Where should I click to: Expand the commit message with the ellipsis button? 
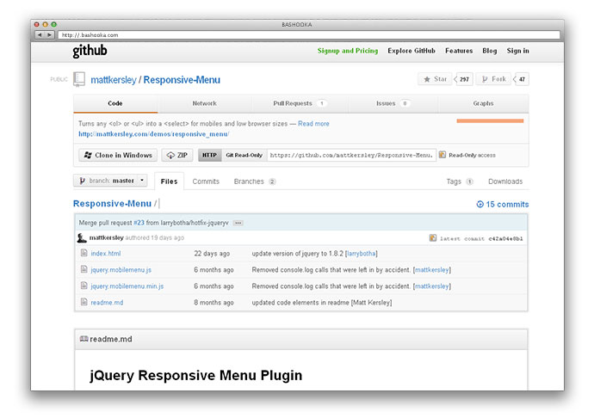238,223
